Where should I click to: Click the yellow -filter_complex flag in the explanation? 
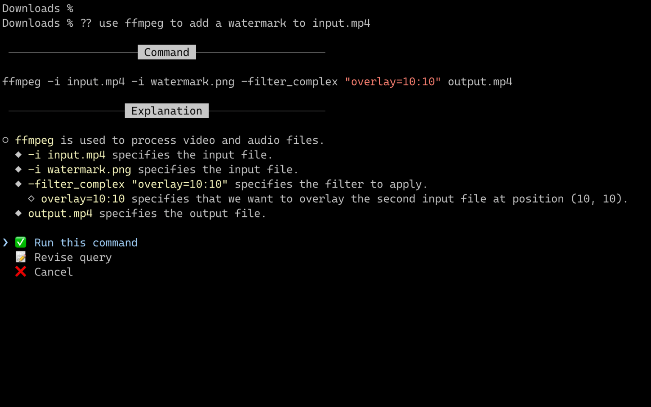point(76,184)
